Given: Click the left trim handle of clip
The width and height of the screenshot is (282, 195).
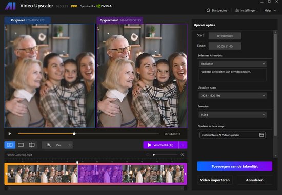Looking at the screenshot, I should (x=6, y=174).
